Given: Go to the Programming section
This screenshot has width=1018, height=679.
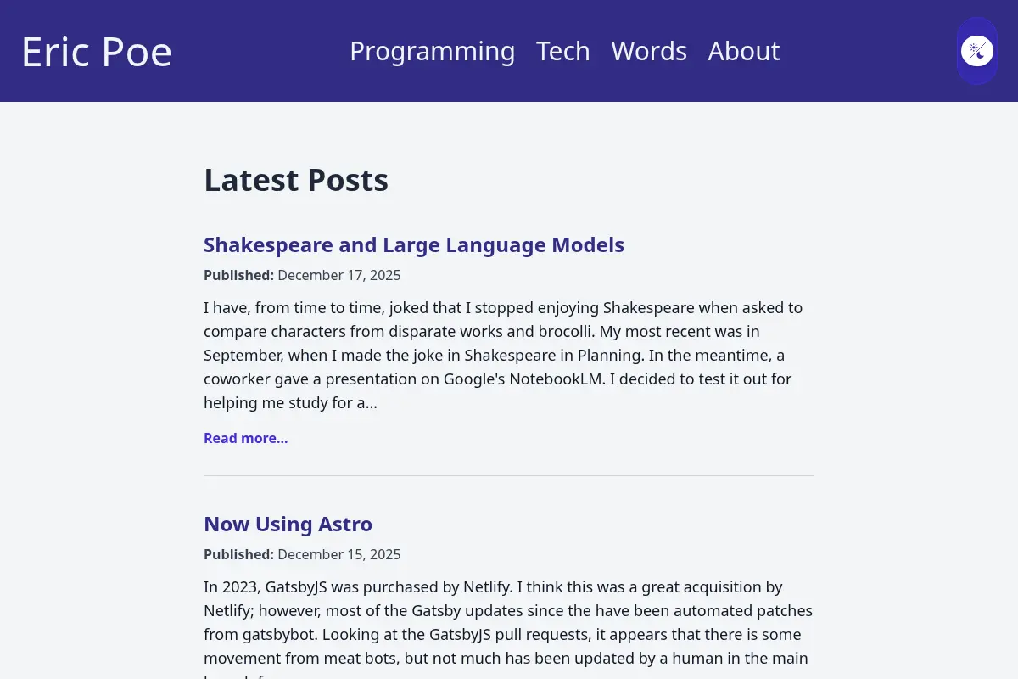Looking at the screenshot, I should [x=433, y=51].
